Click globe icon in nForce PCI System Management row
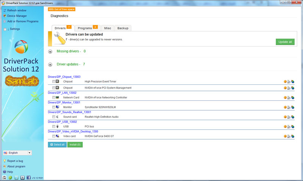Screen dimensions: 303x181 [x=293, y=88]
